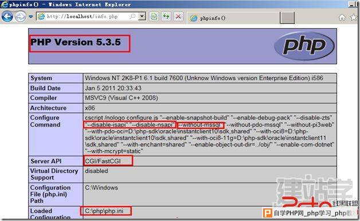The image size is (360, 221).
Task: Open the recent pages dropdown arrow
Action: (x=31, y=17)
